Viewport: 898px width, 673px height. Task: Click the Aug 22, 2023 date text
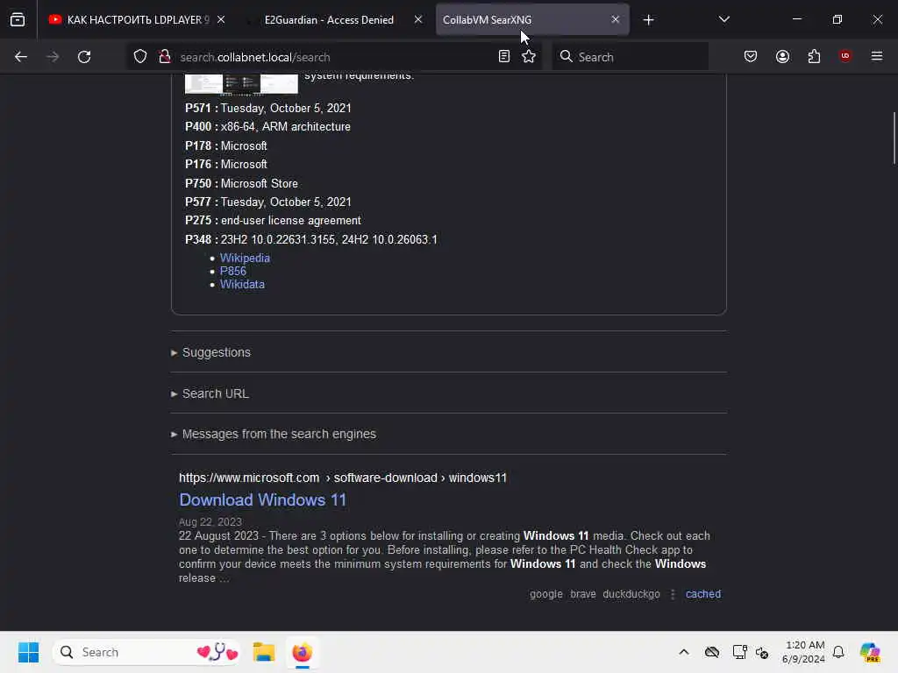tap(210, 522)
